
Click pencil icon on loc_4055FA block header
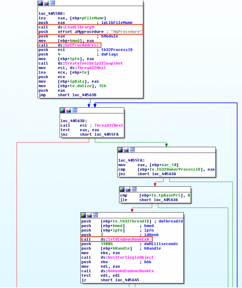[x=126, y=150]
